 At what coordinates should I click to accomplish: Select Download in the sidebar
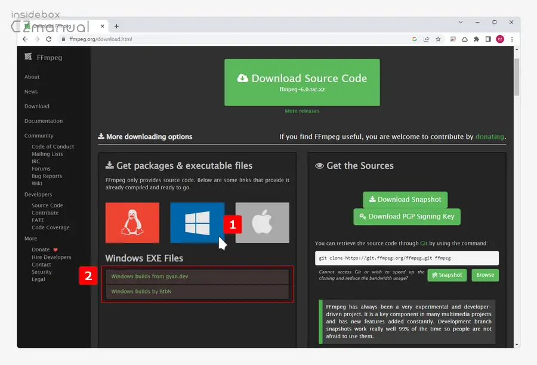(36, 107)
